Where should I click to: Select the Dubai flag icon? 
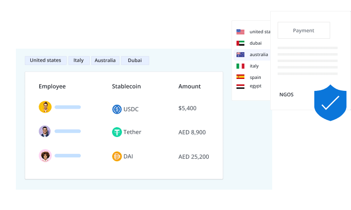240,43
